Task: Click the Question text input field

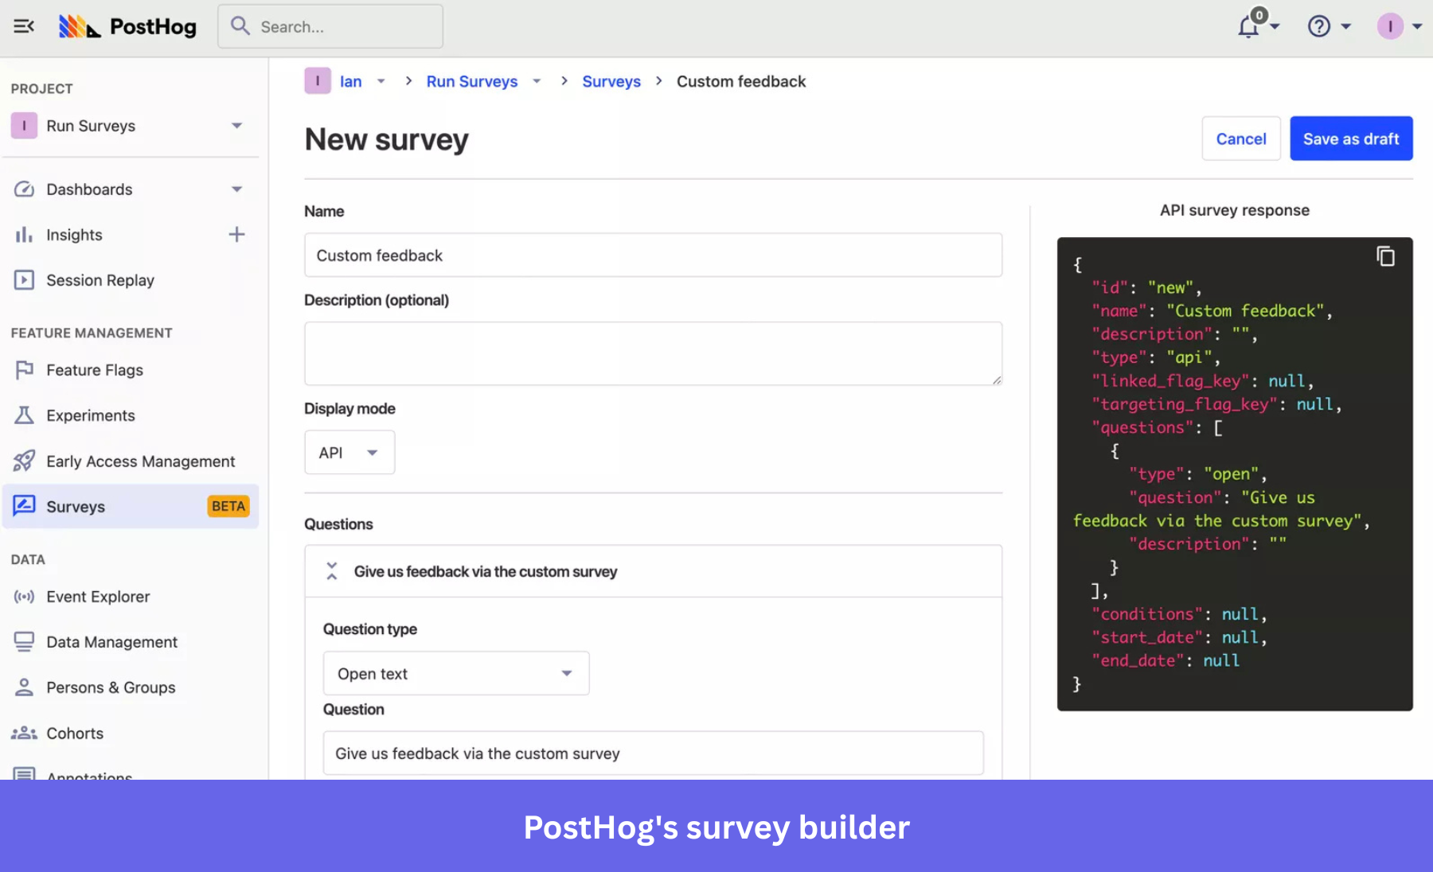Action: coord(653,753)
